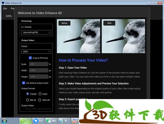Expand the Preset dropdown showing 200%
The image size is (164, 124).
click(36, 51)
